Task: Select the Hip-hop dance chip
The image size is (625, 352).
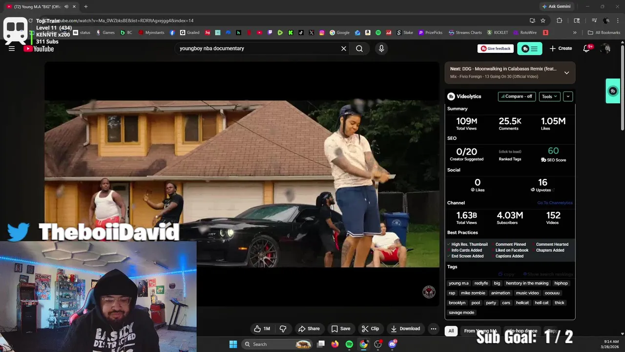Action: (522, 331)
